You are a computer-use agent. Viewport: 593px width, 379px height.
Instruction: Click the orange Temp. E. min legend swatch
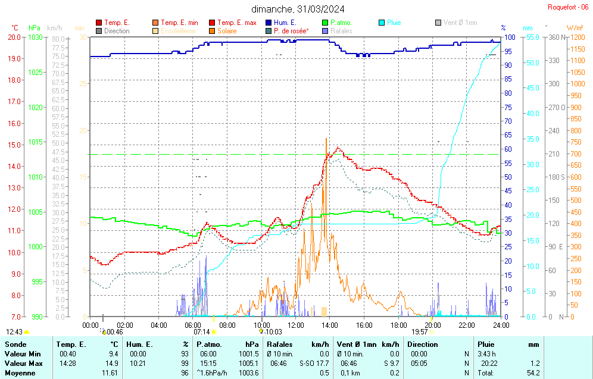[155, 23]
